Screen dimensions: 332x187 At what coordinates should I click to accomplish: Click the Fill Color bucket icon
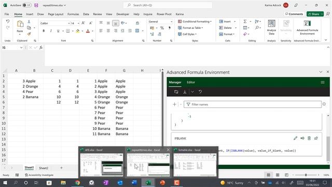tap(78, 31)
